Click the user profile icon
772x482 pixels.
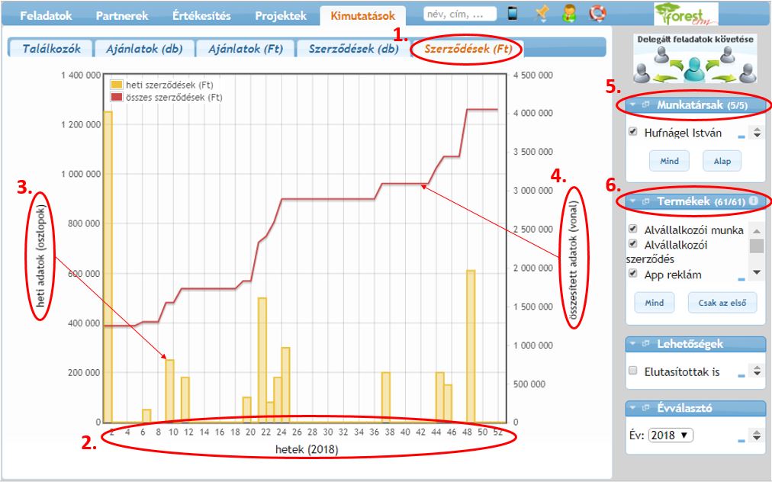[568, 14]
